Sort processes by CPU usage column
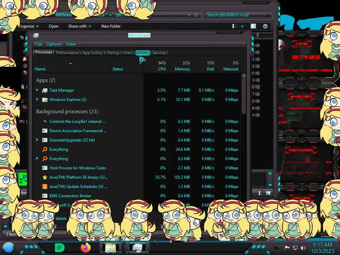 (x=156, y=66)
